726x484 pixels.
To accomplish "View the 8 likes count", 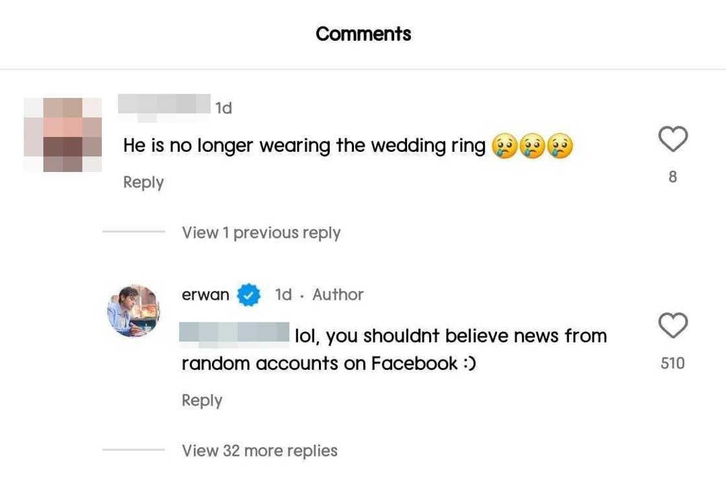I will pyautogui.click(x=672, y=176).
